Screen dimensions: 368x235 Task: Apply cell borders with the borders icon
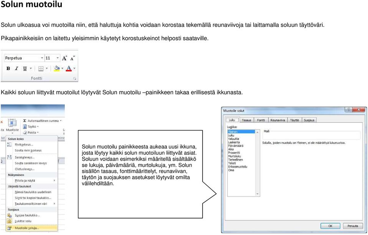[41, 69]
